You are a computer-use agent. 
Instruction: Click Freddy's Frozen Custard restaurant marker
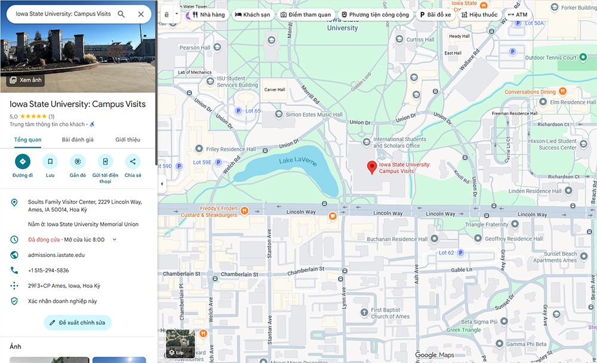point(244,210)
